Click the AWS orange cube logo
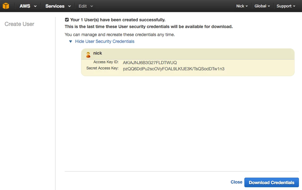The width and height of the screenshot is (302, 190). pyautogui.click(x=6, y=6)
